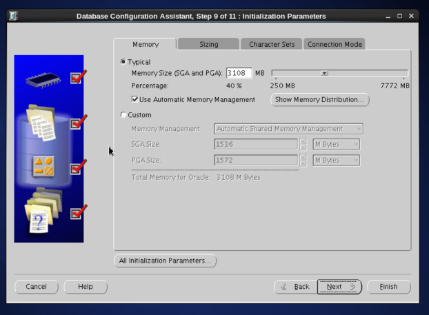429x315 pixels.
Task: Click the checkmark beside question mark folders
Action: pyautogui.click(x=78, y=212)
